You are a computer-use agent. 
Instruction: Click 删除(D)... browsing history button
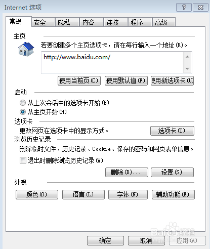pos(127,172)
